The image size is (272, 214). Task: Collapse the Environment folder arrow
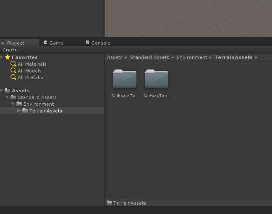13,104
